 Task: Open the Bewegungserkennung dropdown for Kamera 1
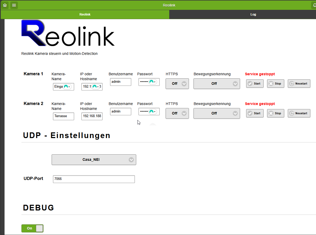[217, 84]
